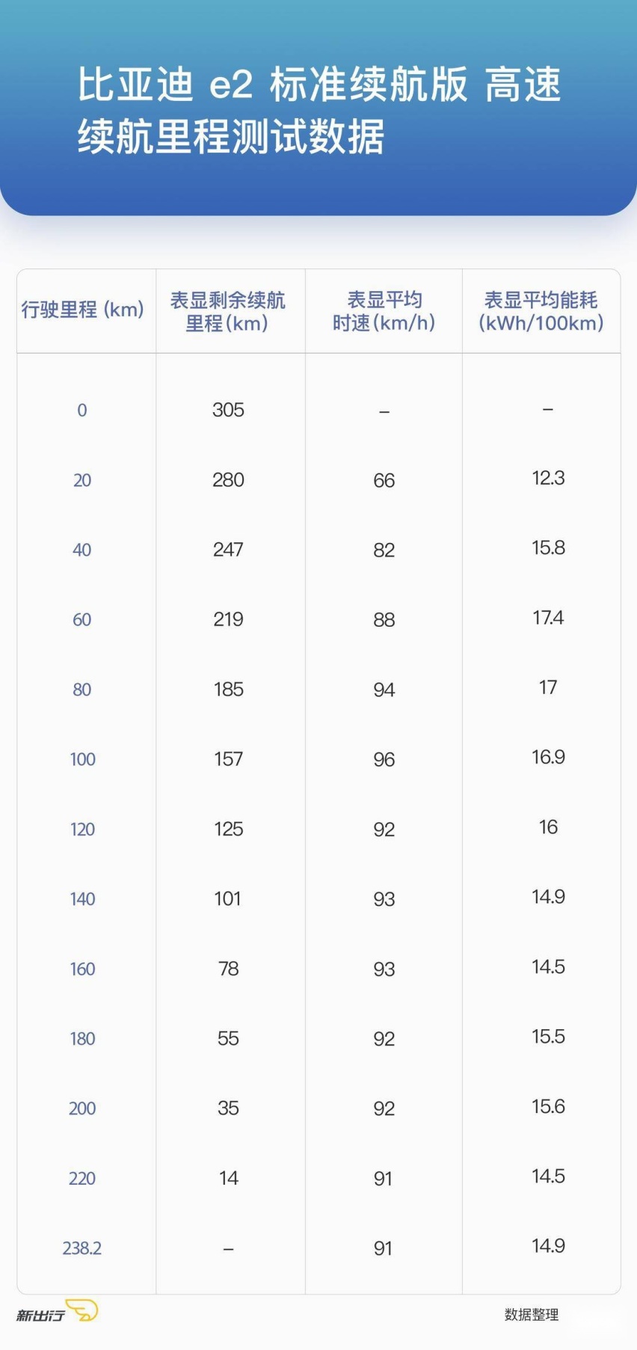Viewport: 637px width, 1350px height.
Task: Click mileage value 200
Action: coord(82,1108)
